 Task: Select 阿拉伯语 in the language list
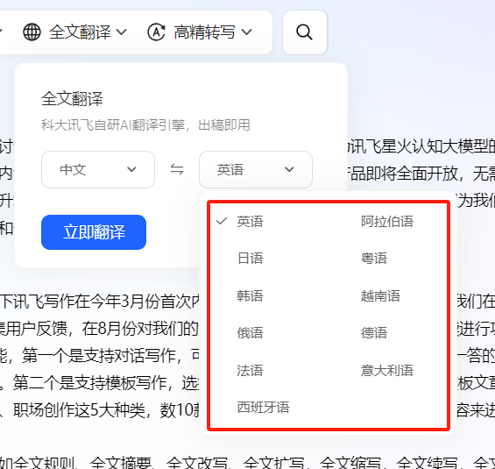click(x=387, y=222)
